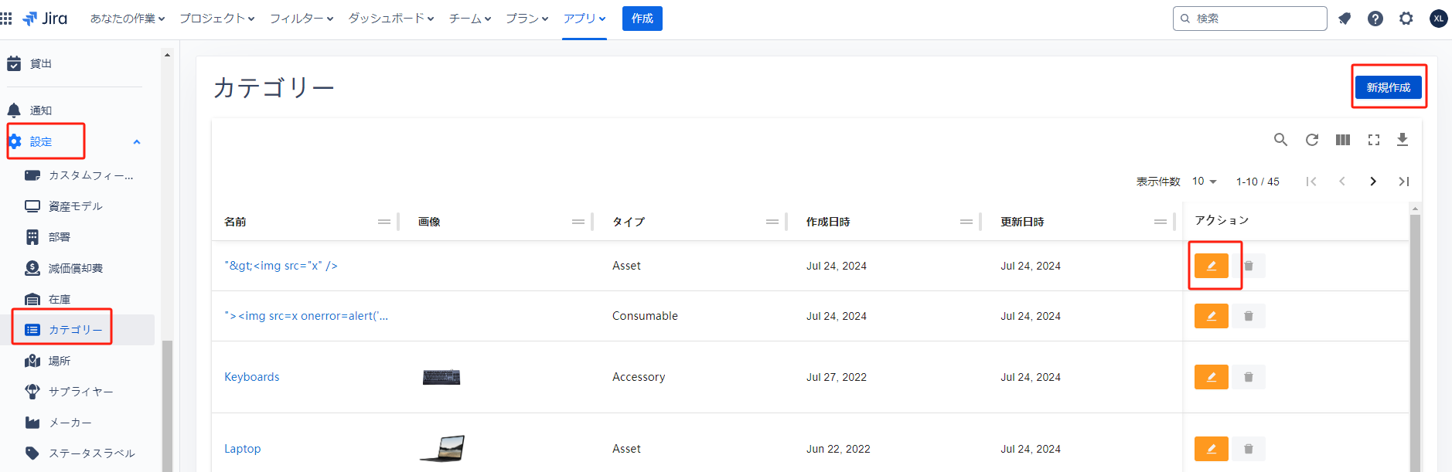This screenshot has width=1452, height=472.
Task: Click the 新規作成 button
Action: click(x=1388, y=87)
